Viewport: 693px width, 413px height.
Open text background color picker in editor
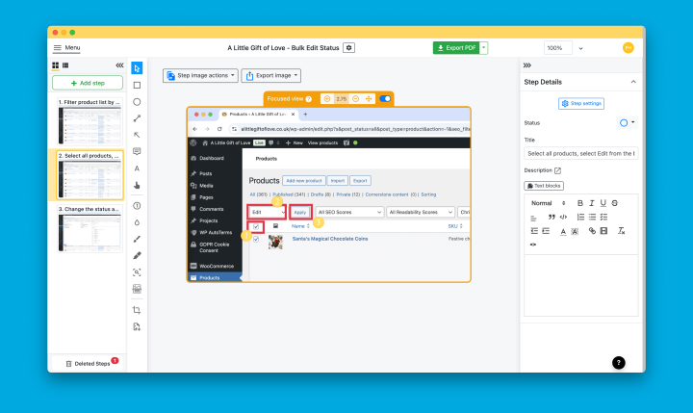[x=575, y=231]
